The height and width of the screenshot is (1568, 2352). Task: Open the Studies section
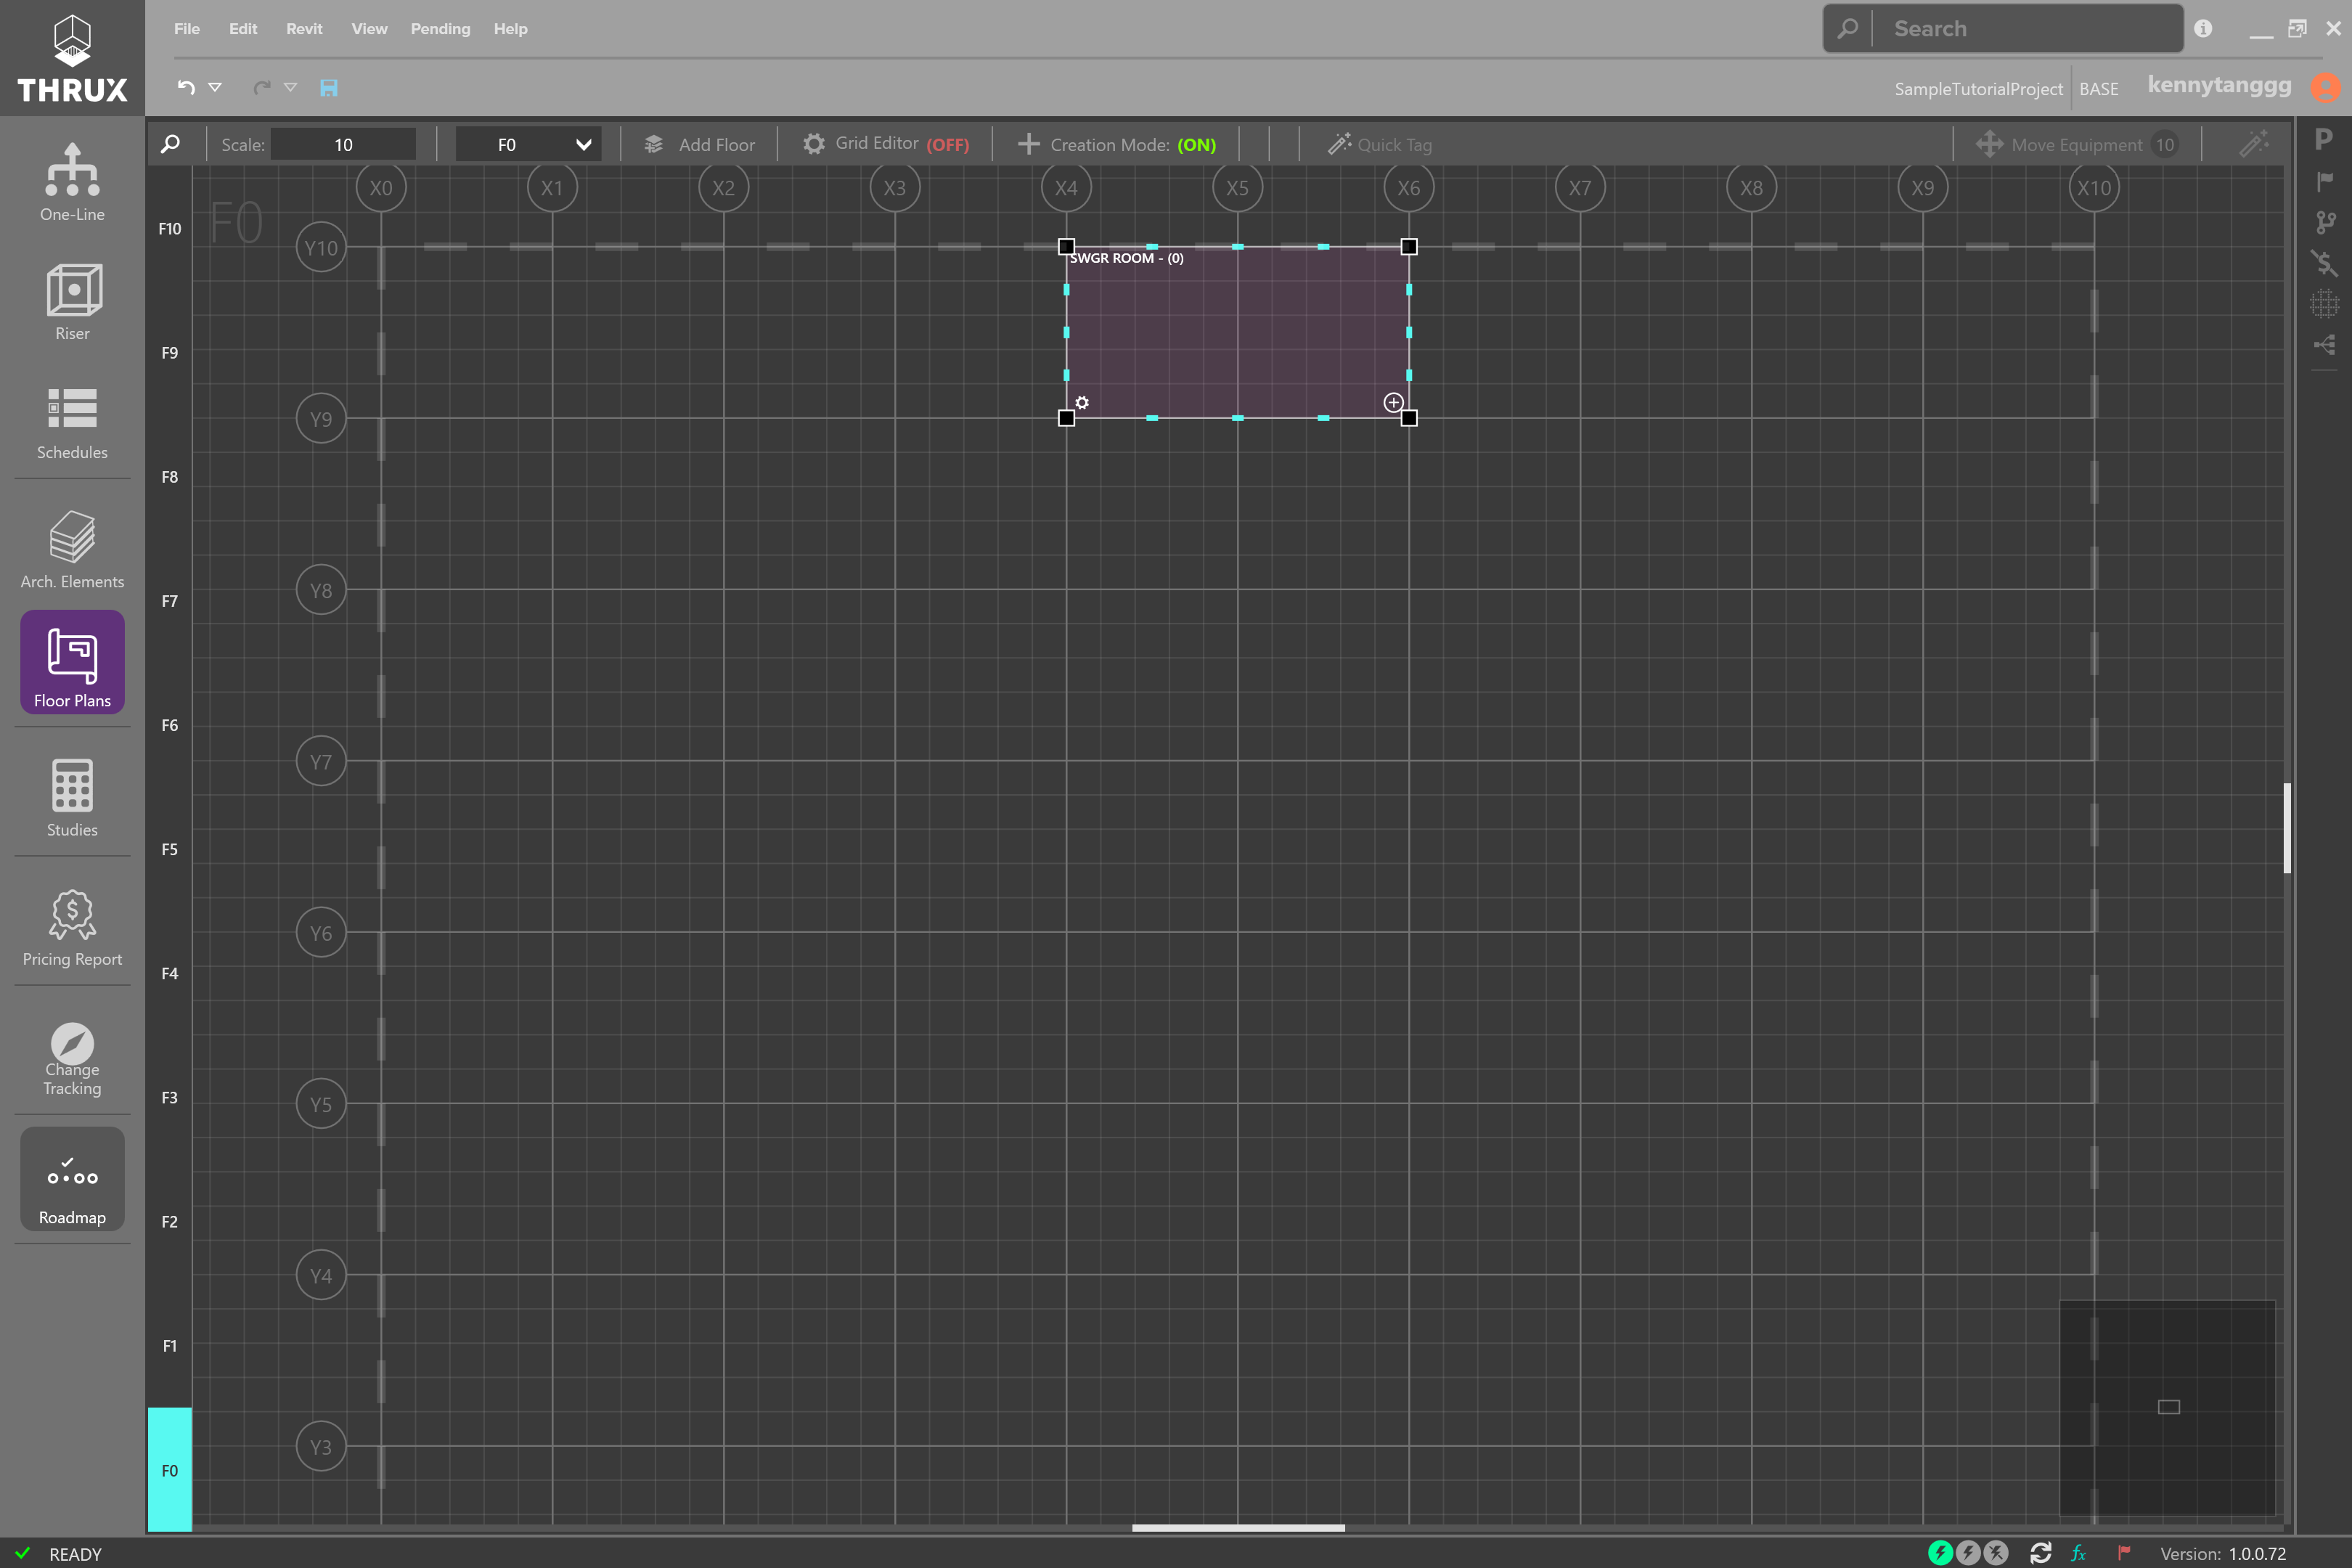click(x=72, y=797)
